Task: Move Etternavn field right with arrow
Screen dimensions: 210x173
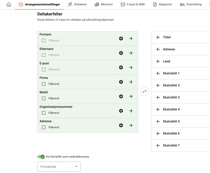Action: tap(131, 53)
